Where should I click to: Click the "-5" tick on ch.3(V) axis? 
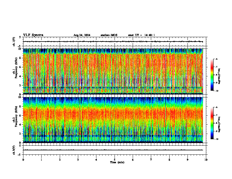(20, 155)
